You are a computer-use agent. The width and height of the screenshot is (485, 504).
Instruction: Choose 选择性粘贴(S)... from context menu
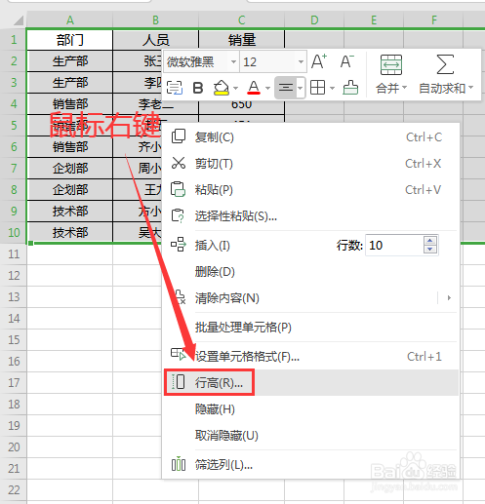(310, 216)
